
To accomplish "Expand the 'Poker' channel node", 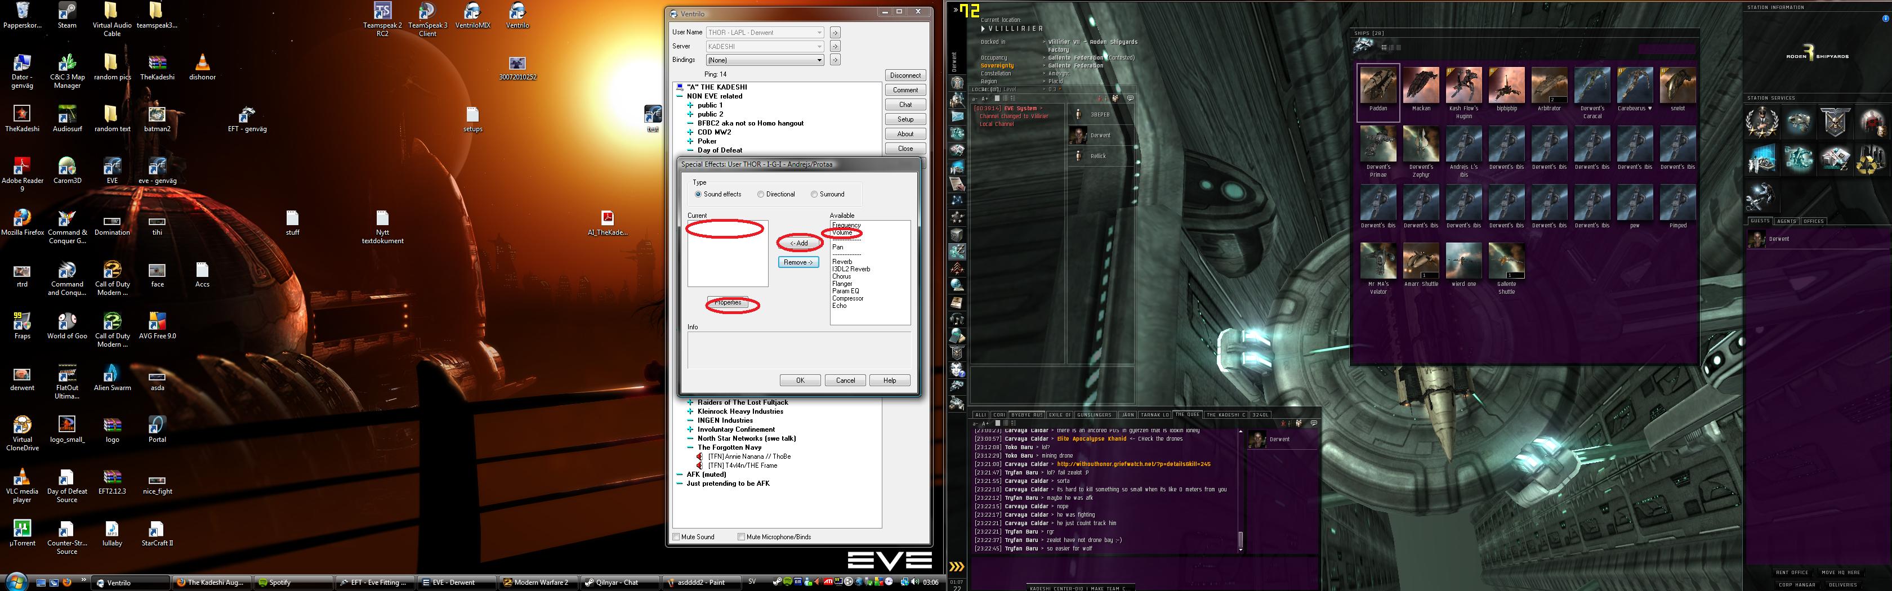I will click(x=690, y=141).
